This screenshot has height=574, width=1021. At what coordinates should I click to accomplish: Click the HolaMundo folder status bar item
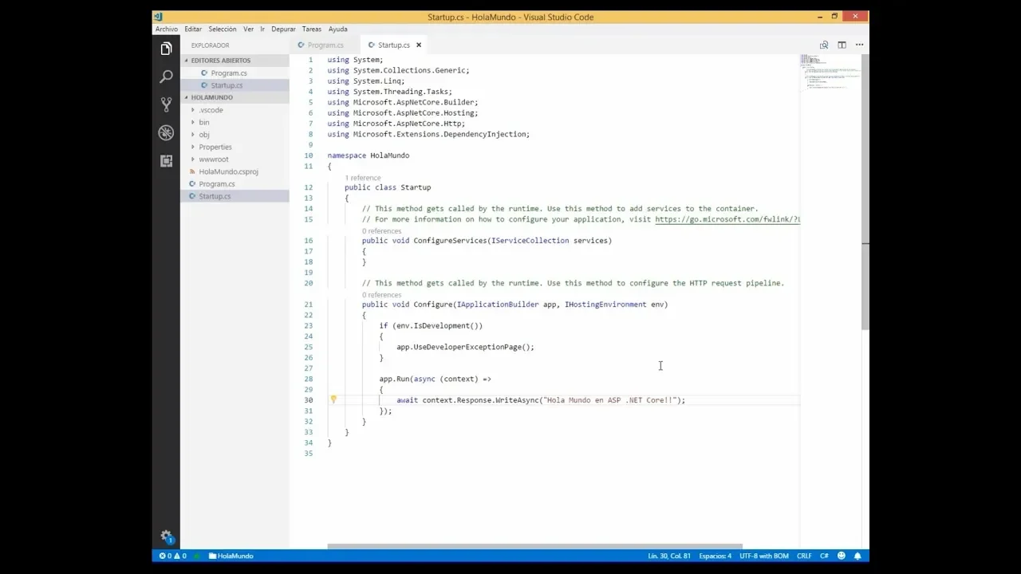(x=231, y=556)
